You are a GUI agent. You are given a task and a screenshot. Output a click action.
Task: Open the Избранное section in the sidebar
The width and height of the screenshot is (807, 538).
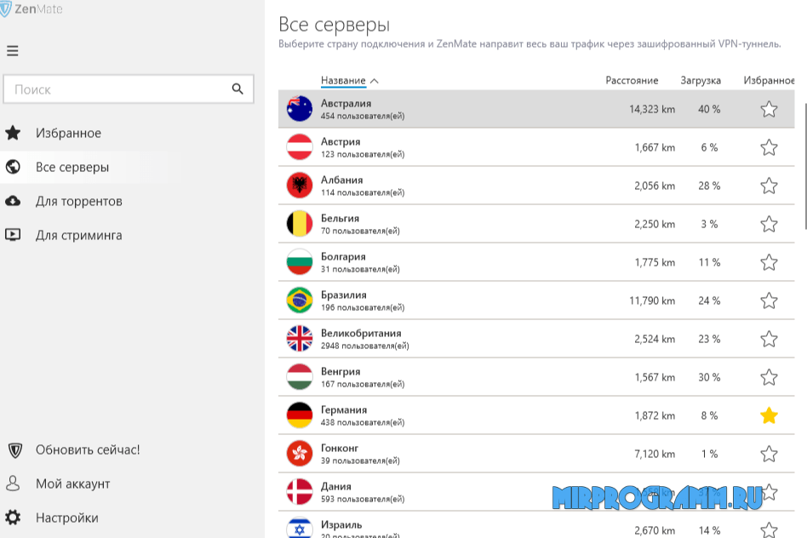68,133
